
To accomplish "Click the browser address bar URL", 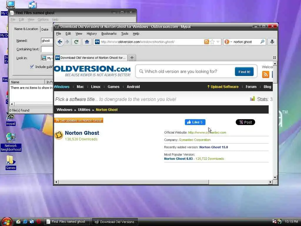I will pyautogui.click(x=138, y=42).
